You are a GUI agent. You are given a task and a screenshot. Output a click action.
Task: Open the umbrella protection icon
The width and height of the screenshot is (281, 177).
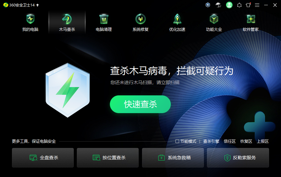tap(218, 5)
